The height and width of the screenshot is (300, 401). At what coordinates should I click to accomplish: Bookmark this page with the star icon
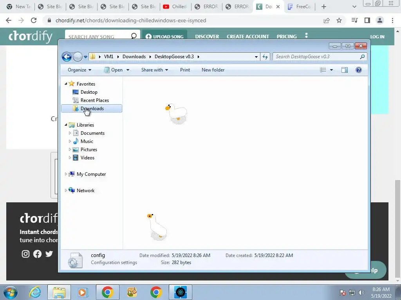(339, 20)
